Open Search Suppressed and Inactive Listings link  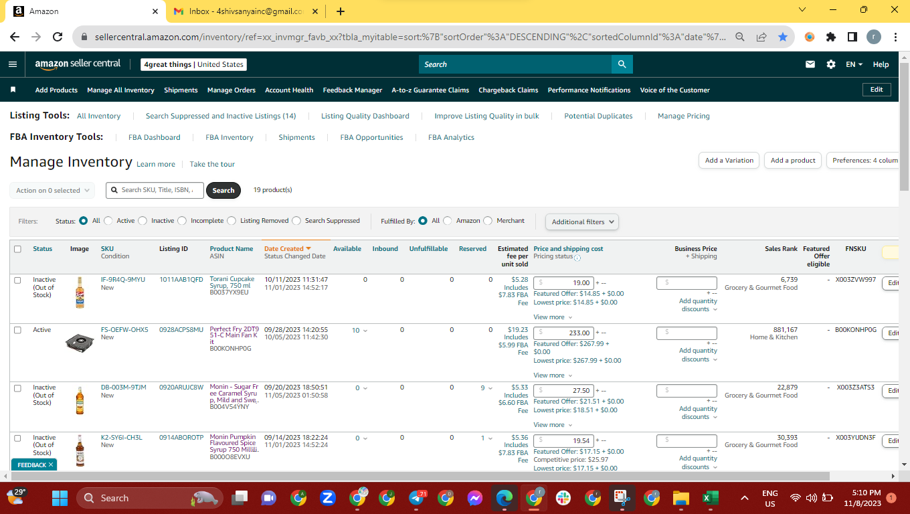[x=221, y=116]
